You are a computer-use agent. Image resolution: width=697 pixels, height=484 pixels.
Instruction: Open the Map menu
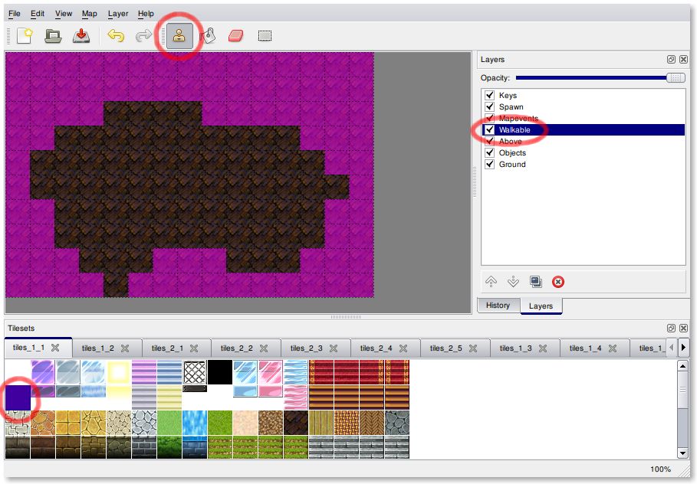click(x=90, y=14)
